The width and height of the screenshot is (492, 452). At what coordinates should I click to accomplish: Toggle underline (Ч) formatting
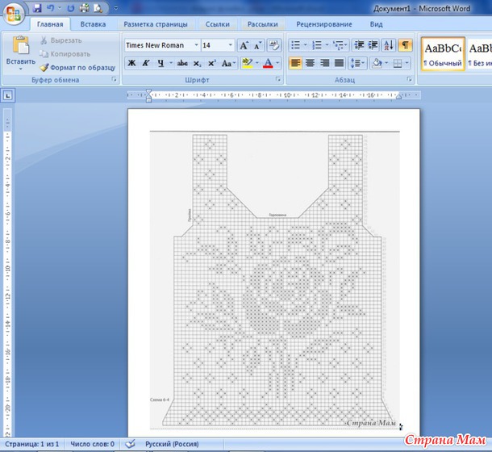click(x=161, y=63)
